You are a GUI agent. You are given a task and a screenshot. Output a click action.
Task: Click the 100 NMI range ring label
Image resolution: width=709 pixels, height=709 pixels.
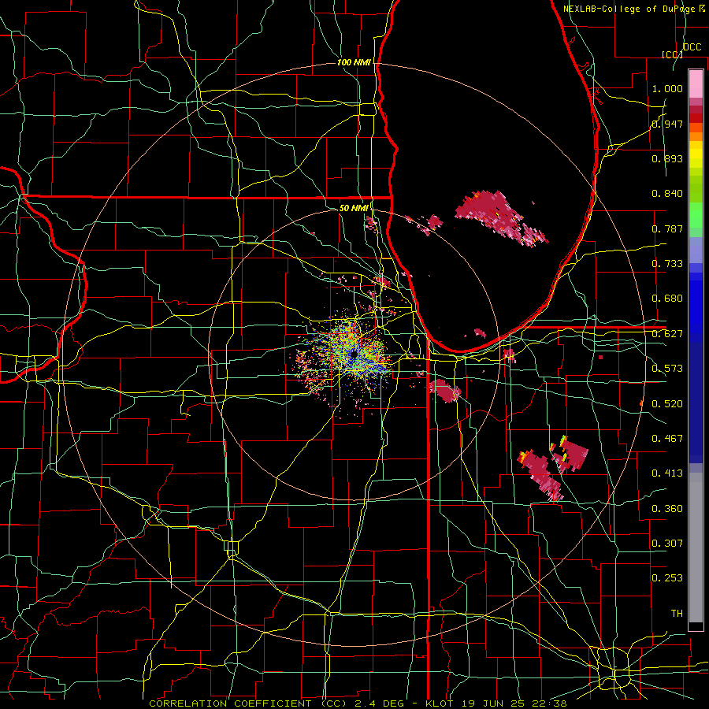point(354,62)
